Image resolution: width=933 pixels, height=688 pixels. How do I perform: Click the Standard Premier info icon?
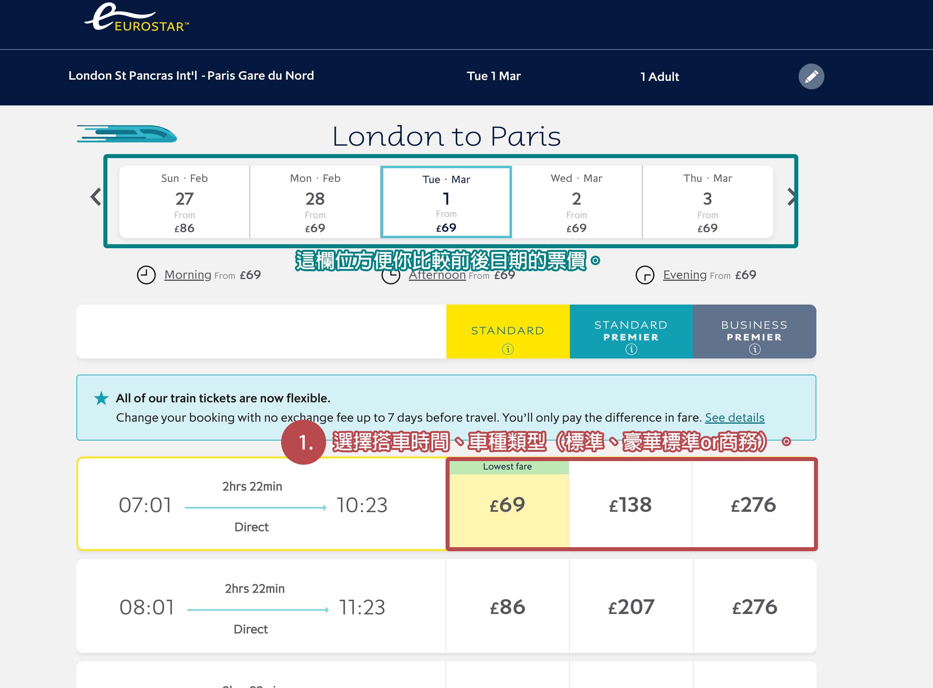[631, 349]
